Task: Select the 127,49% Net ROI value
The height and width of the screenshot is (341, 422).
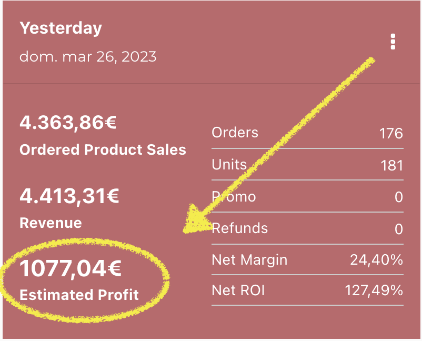Action: (374, 290)
